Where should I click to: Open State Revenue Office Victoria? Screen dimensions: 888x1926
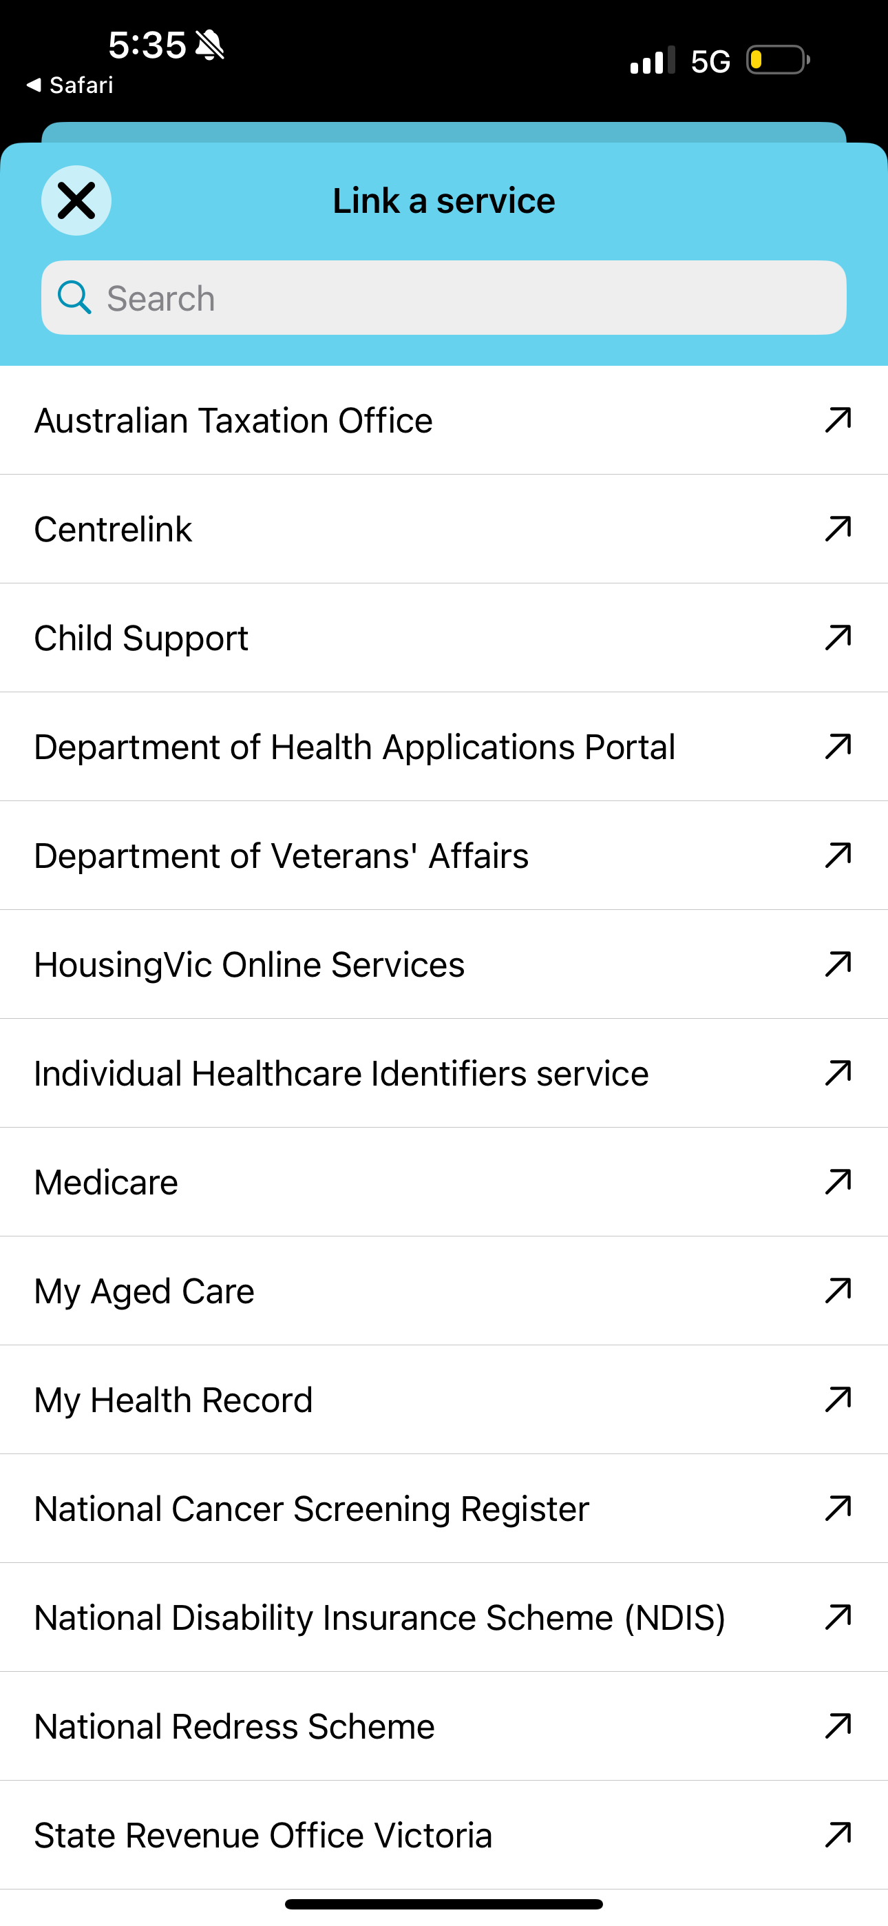tap(444, 1836)
